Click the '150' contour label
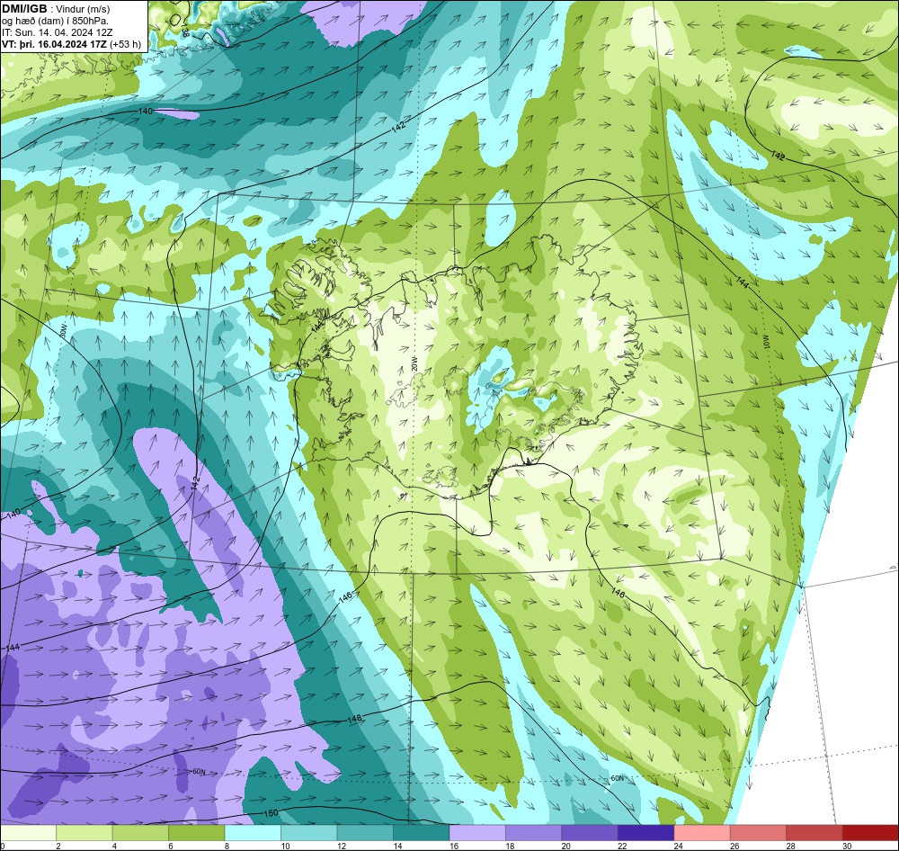Image resolution: width=899 pixels, height=851 pixels. 271,812
